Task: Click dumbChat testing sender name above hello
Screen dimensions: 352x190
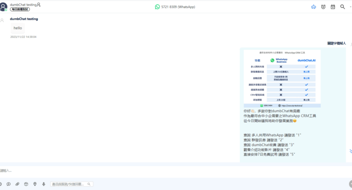Action: (x=24, y=19)
